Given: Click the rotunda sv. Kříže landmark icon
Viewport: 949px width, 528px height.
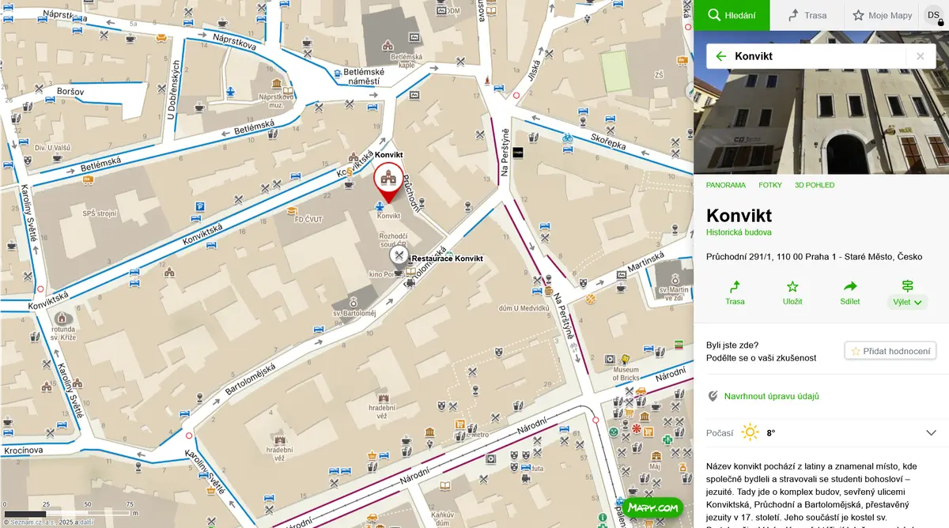Looking at the screenshot, I should pos(63,319).
